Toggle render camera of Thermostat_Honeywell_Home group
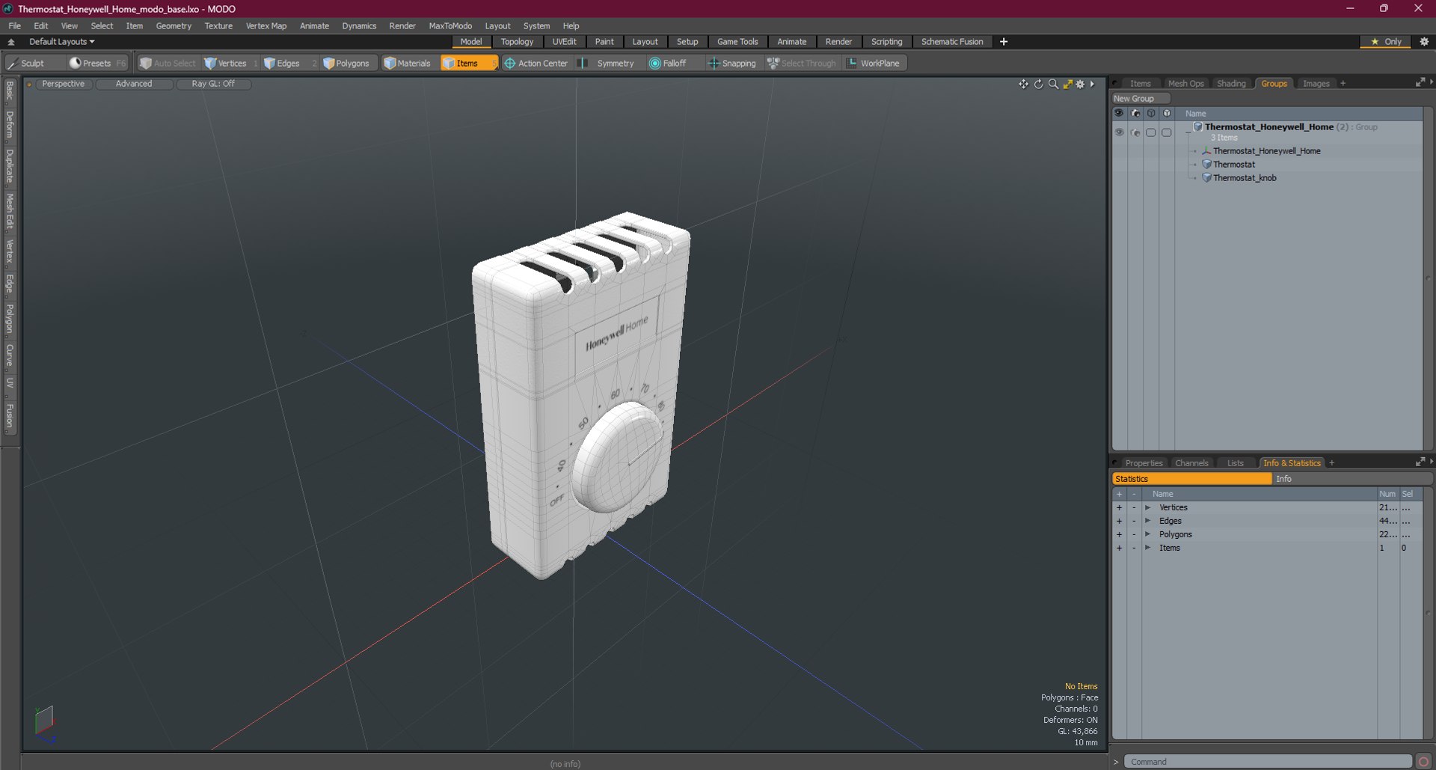The height and width of the screenshot is (770, 1436). coord(1135,132)
